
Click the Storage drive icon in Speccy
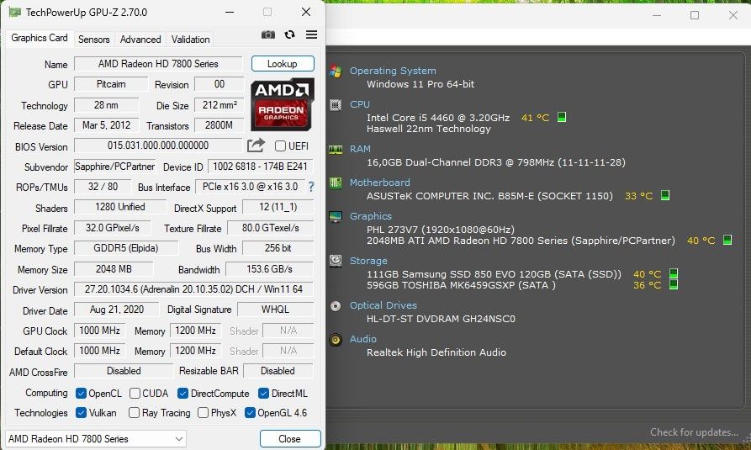pyautogui.click(x=336, y=261)
